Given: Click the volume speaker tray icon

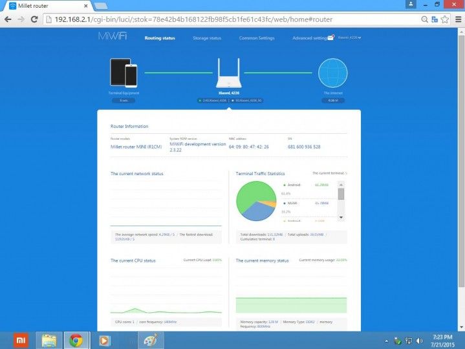Looking at the screenshot, I should (419, 341).
